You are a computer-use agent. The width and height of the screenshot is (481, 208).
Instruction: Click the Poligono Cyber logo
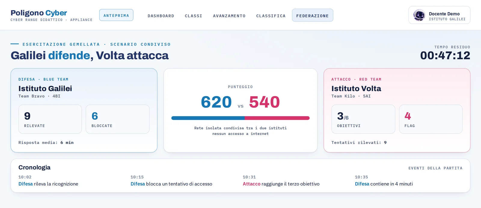pyautogui.click(x=39, y=13)
